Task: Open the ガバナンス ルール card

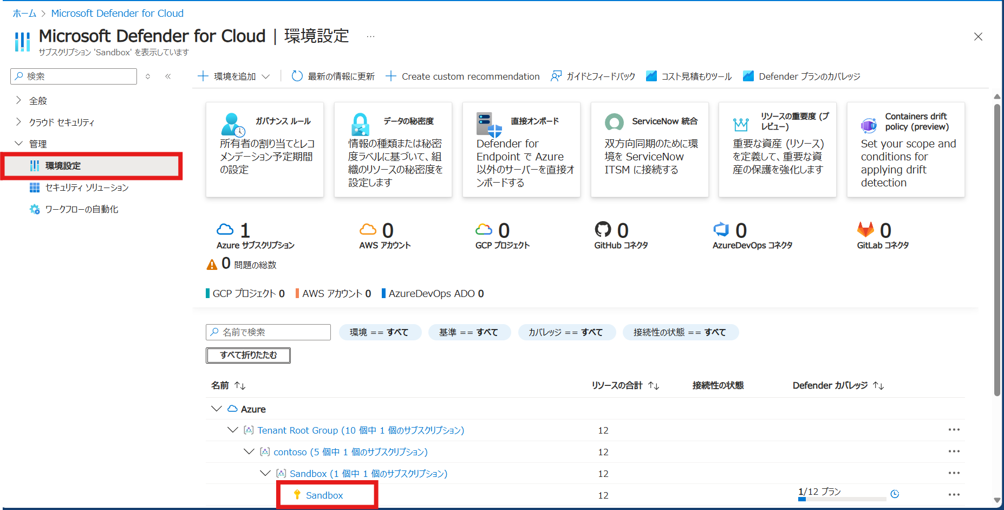Action: (265, 150)
